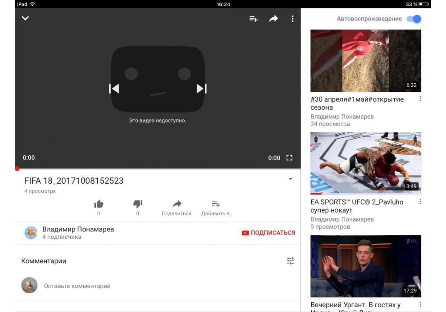This screenshot has height=312, width=446.
Task: Skip to the next video
Action: click(x=202, y=89)
